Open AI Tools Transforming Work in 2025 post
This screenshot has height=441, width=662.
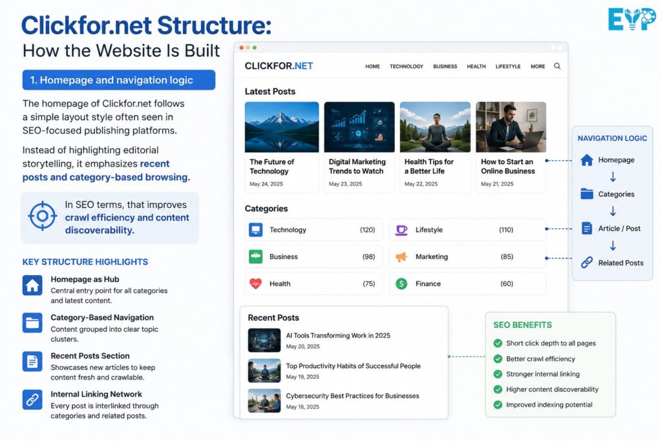(338, 336)
